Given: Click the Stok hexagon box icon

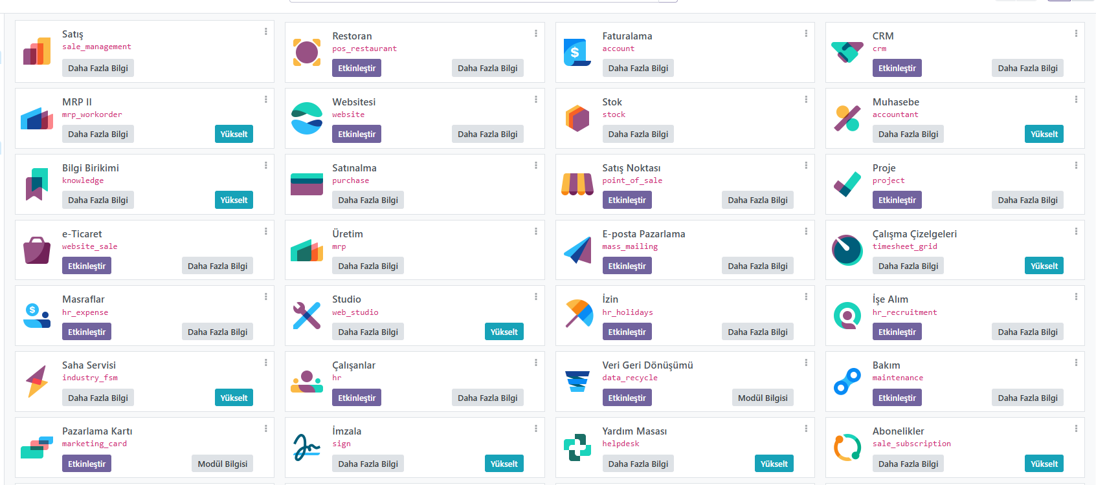Looking at the screenshot, I should [x=577, y=118].
